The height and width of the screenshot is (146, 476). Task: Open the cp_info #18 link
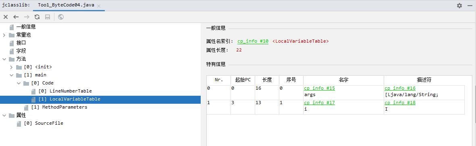coord(400,103)
